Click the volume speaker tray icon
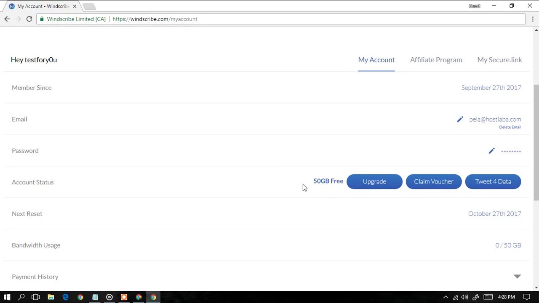539x303 pixels. tap(465, 297)
